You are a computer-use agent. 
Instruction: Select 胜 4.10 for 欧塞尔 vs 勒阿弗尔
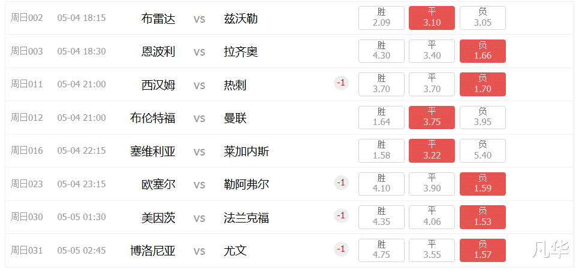[381, 184]
